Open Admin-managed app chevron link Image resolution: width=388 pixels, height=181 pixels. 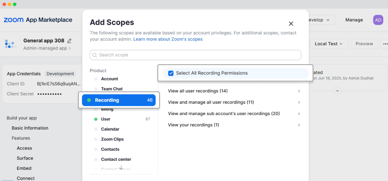(x=47, y=48)
